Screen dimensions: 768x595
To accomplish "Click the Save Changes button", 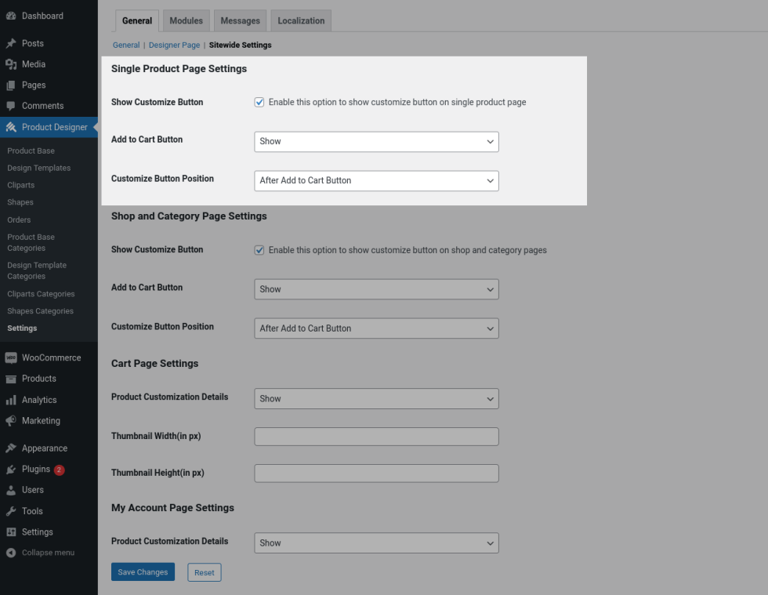I will 143,572.
